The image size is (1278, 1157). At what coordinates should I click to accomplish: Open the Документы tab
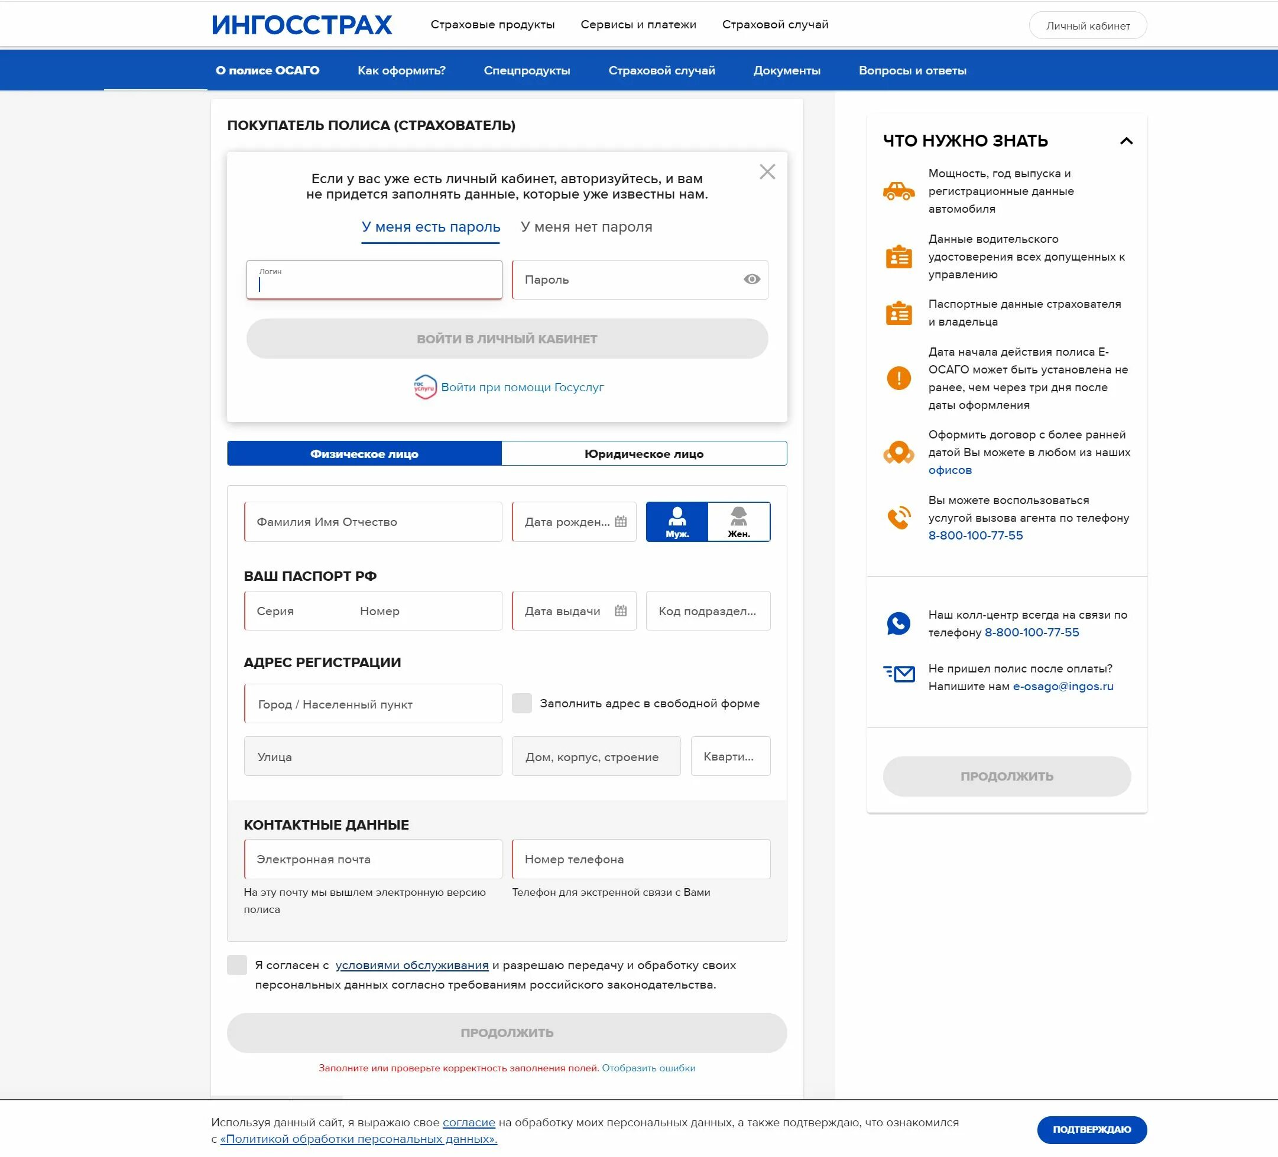(x=786, y=70)
